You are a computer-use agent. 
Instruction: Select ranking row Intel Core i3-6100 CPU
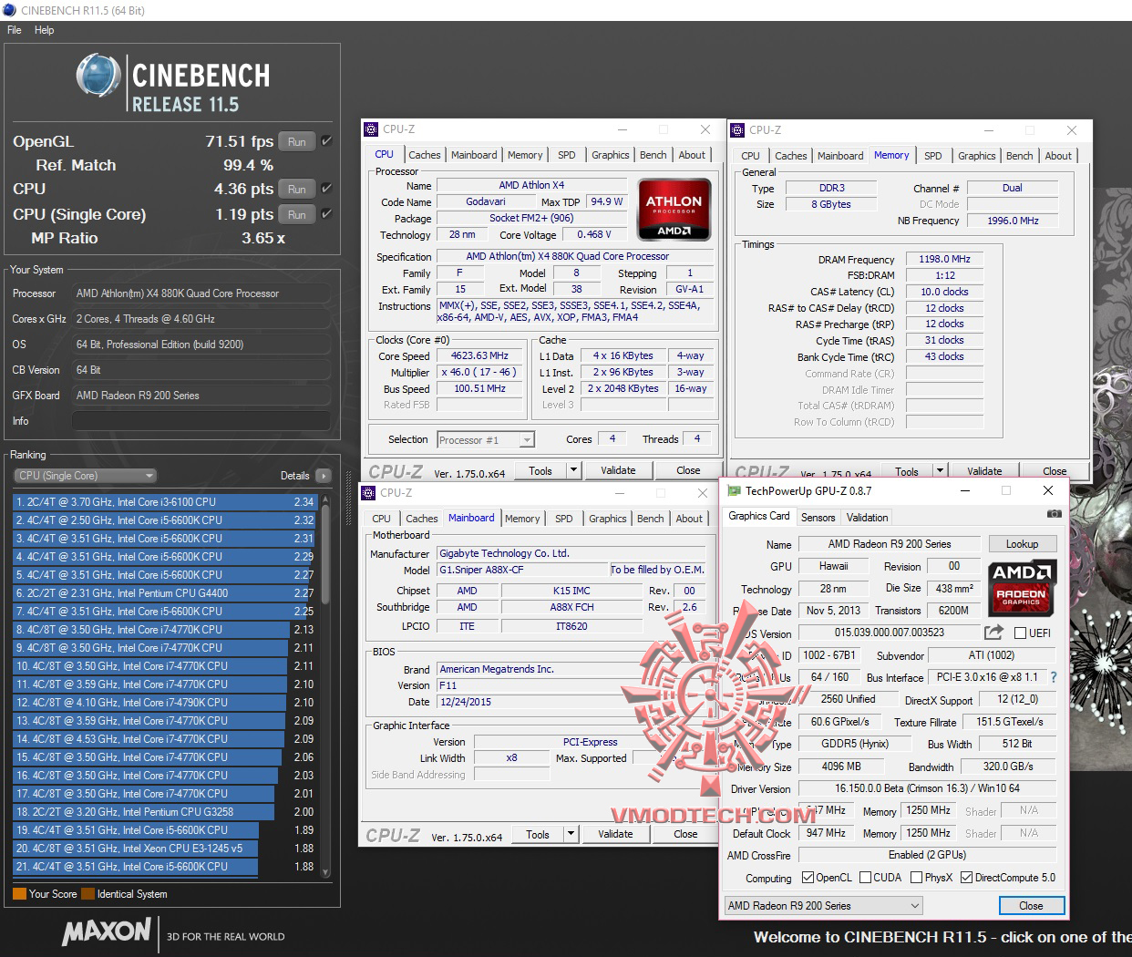(x=165, y=502)
